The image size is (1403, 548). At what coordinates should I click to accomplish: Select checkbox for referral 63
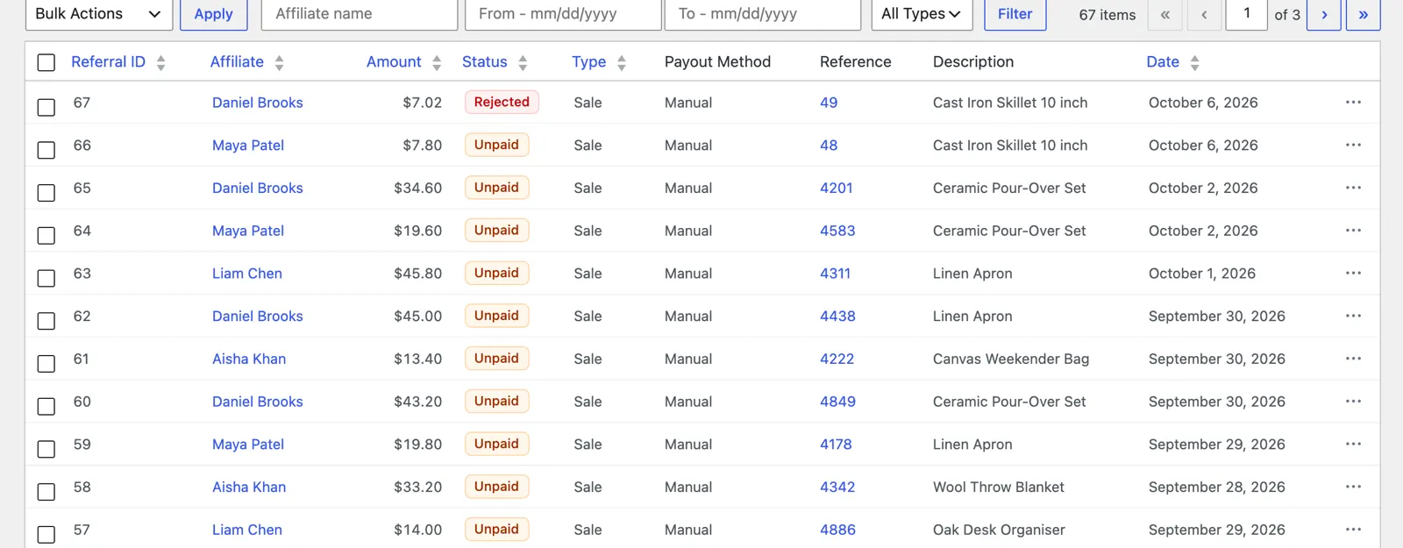coord(46,278)
